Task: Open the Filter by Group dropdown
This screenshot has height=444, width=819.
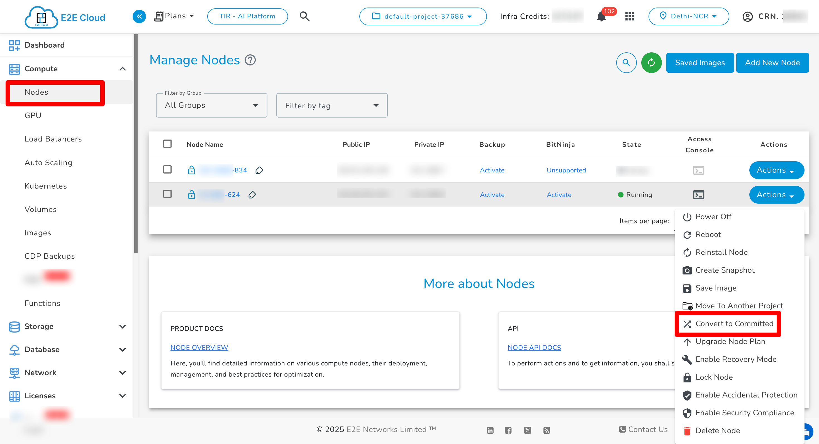Action: [211, 105]
